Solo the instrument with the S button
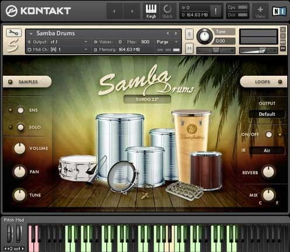Screen dimensions: 290x252 point(189,34)
